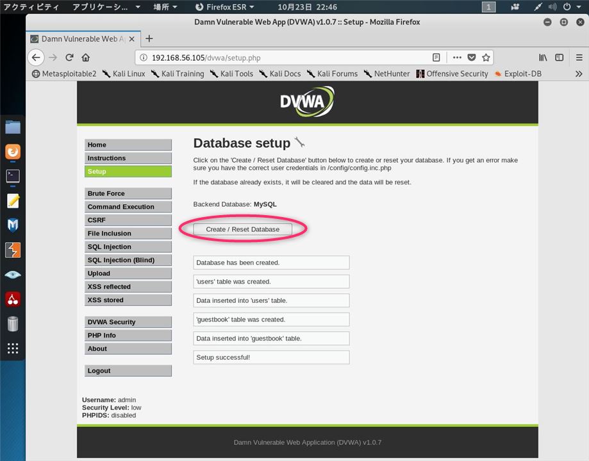Open the trash can icon in dock
589x461 pixels.
(x=13, y=323)
